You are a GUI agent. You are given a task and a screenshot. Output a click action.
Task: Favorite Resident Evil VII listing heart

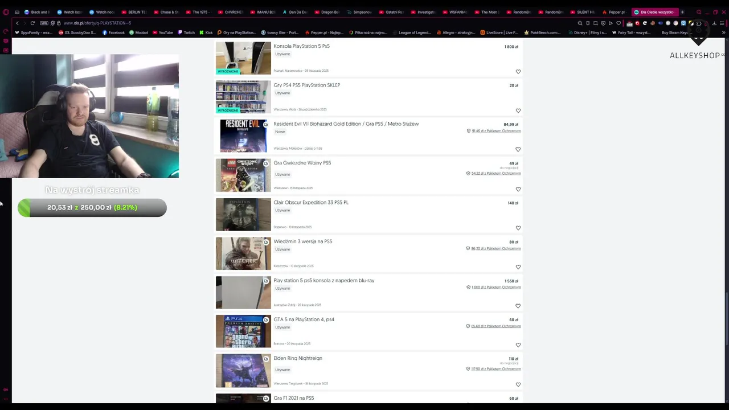(518, 149)
